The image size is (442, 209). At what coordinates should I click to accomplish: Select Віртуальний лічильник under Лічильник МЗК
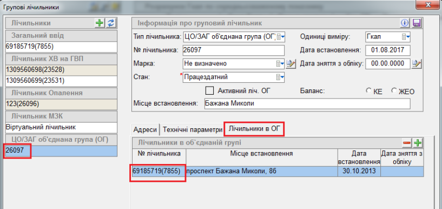[x=61, y=127]
